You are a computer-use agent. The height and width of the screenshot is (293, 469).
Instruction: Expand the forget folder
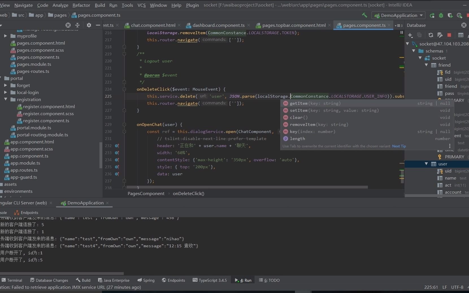pyautogui.click(x=5, y=85)
